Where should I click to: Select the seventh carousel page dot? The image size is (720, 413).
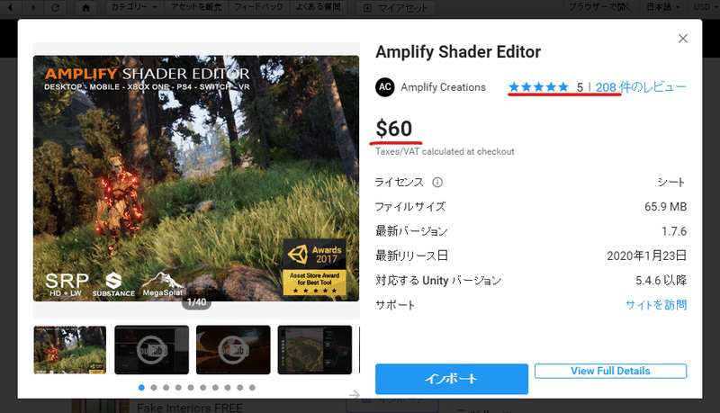coord(215,388)
